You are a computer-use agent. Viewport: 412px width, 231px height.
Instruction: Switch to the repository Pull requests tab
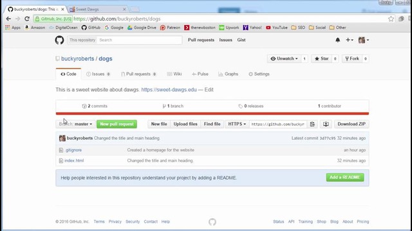pyautogui.click(x=138, y=74)
